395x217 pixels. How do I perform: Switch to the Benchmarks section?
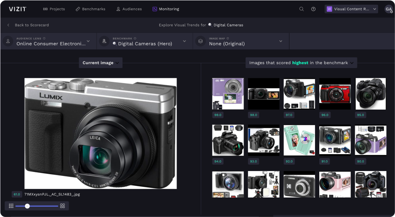[x=90, y=9]
